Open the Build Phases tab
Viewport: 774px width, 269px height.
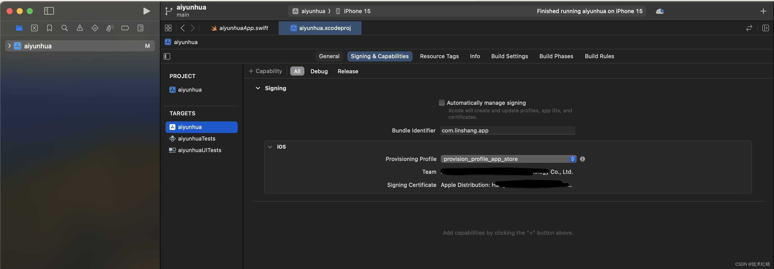click(x=556, y=56)
